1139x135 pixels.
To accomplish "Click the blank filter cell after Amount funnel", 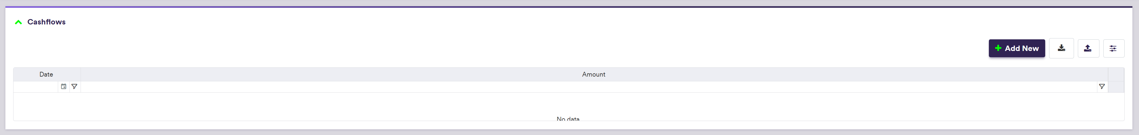I will click(x=1116, y=87).
